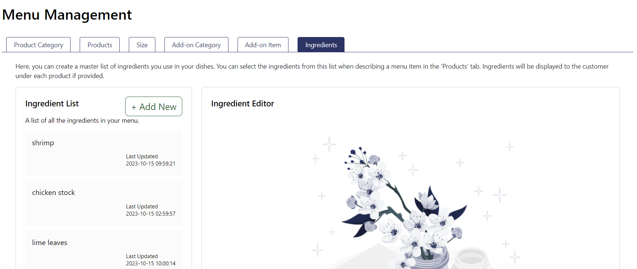Click chicken stock's last updated timestamp
Screen dimensions: 637x269
coord(150,214)
